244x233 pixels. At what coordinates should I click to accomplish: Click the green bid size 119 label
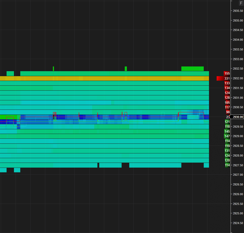pos(227,146)
